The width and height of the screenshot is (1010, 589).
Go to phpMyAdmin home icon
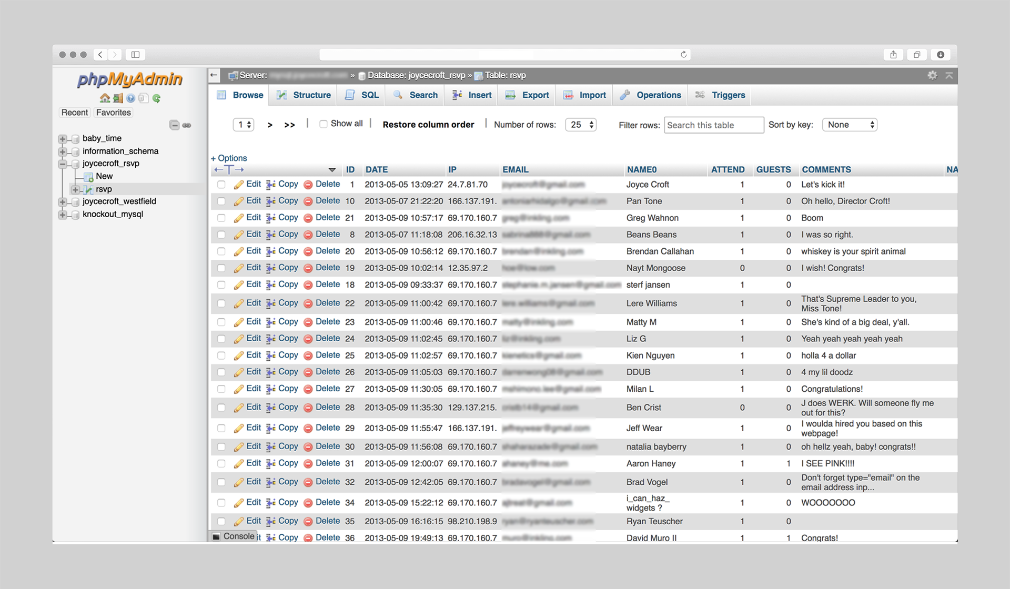105,98
